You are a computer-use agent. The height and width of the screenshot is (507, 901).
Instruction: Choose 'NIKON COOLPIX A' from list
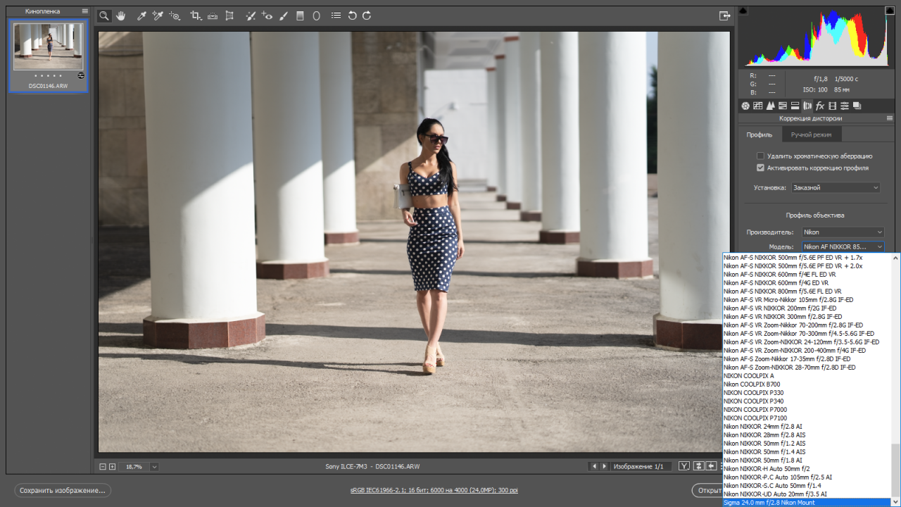click(807, 376)
